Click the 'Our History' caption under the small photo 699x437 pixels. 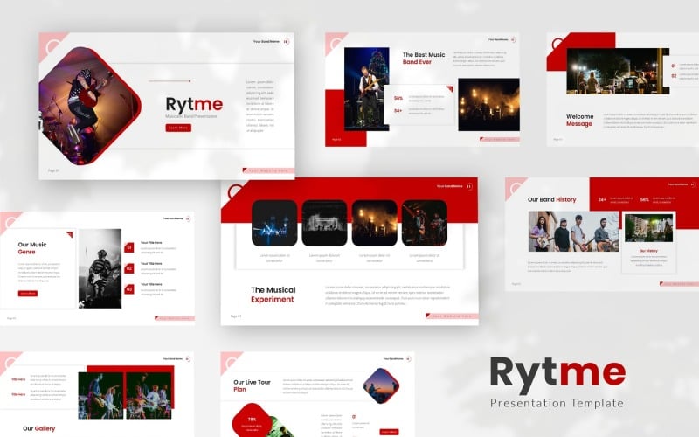pyautogui.click(x=648, y=251)
